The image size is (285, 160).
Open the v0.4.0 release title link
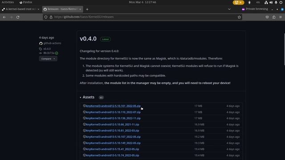(x=88, y=39)
